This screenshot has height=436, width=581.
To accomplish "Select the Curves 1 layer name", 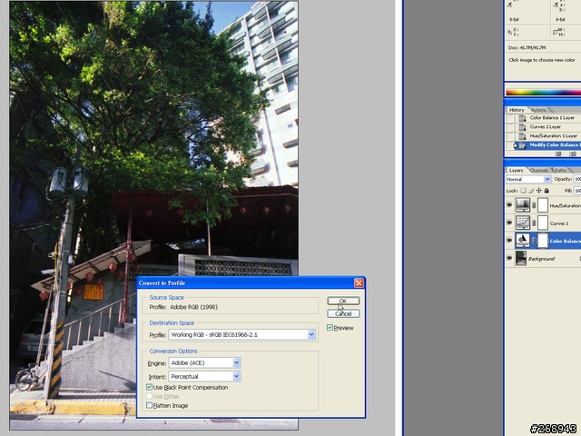I will (x=559, y=223).
